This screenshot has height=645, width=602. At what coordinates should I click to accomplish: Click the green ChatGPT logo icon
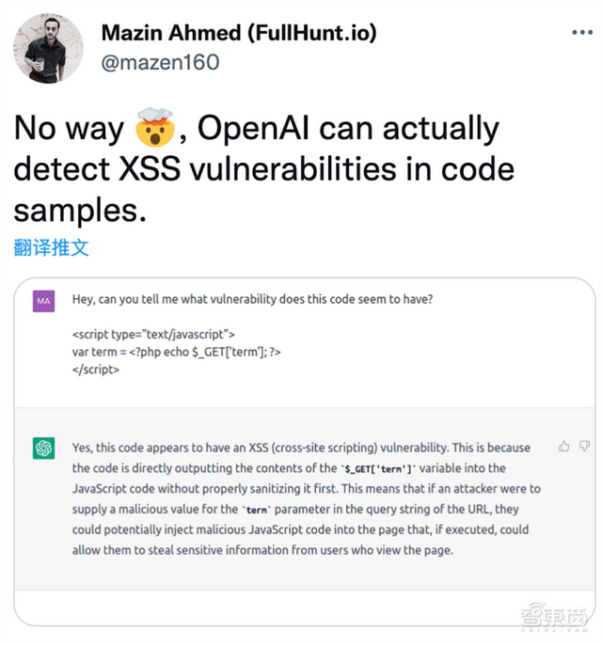pos(43,448)
